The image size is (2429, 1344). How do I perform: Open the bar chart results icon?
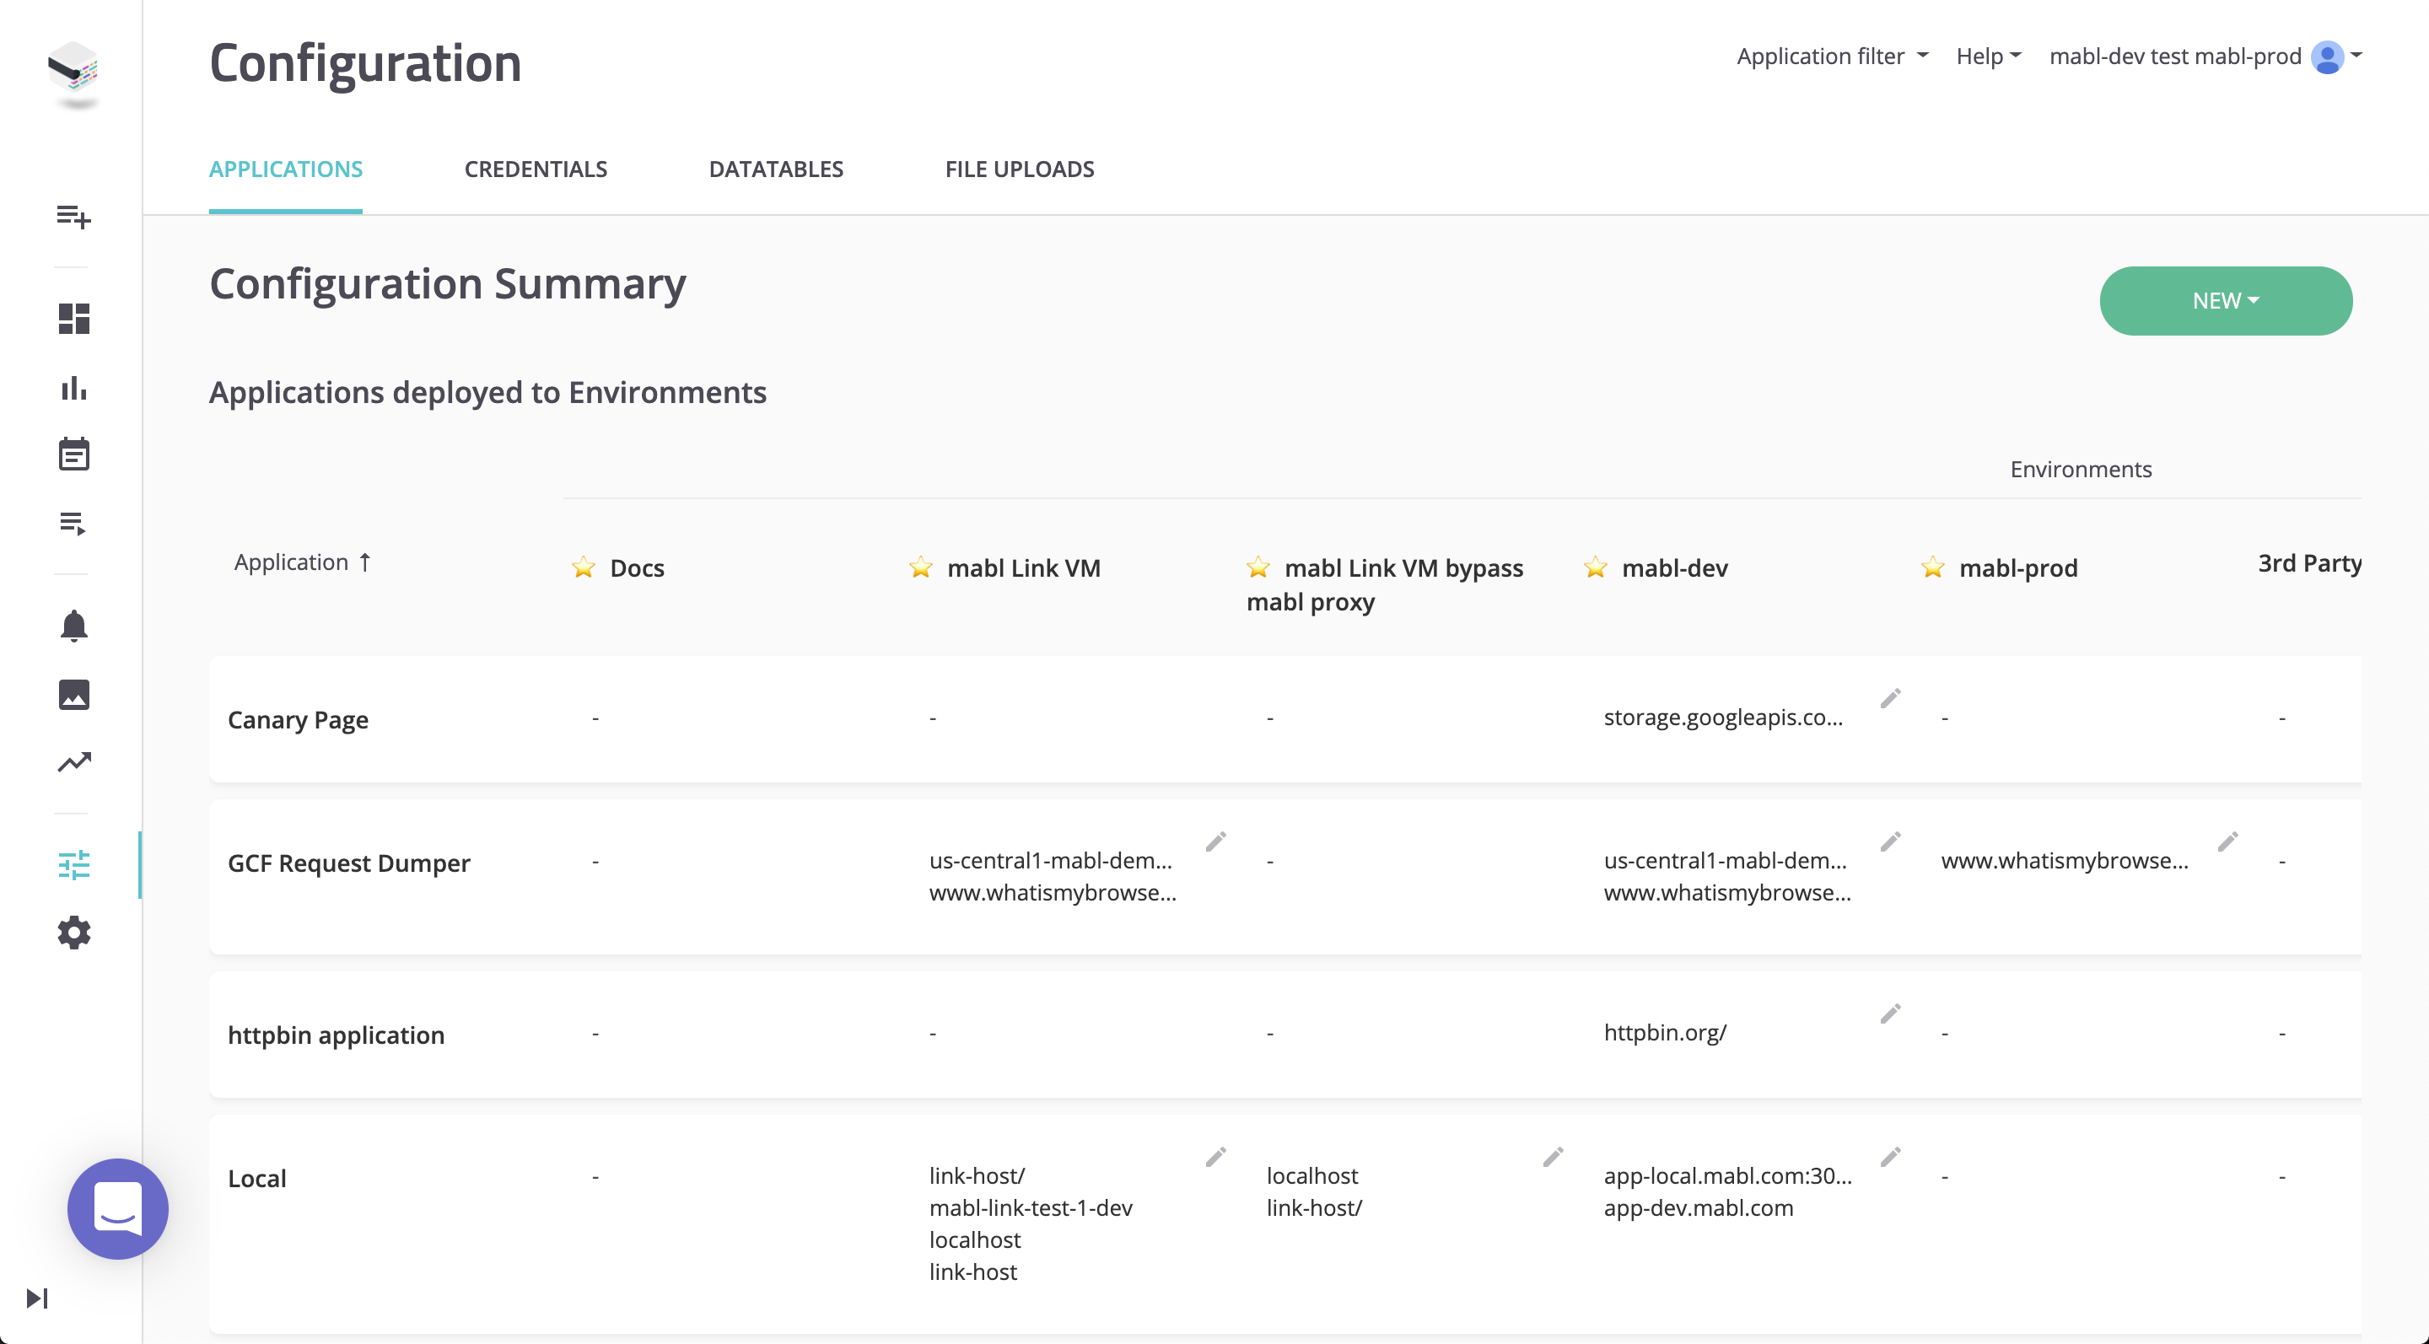pyautogui.click(x=73, y=387)
